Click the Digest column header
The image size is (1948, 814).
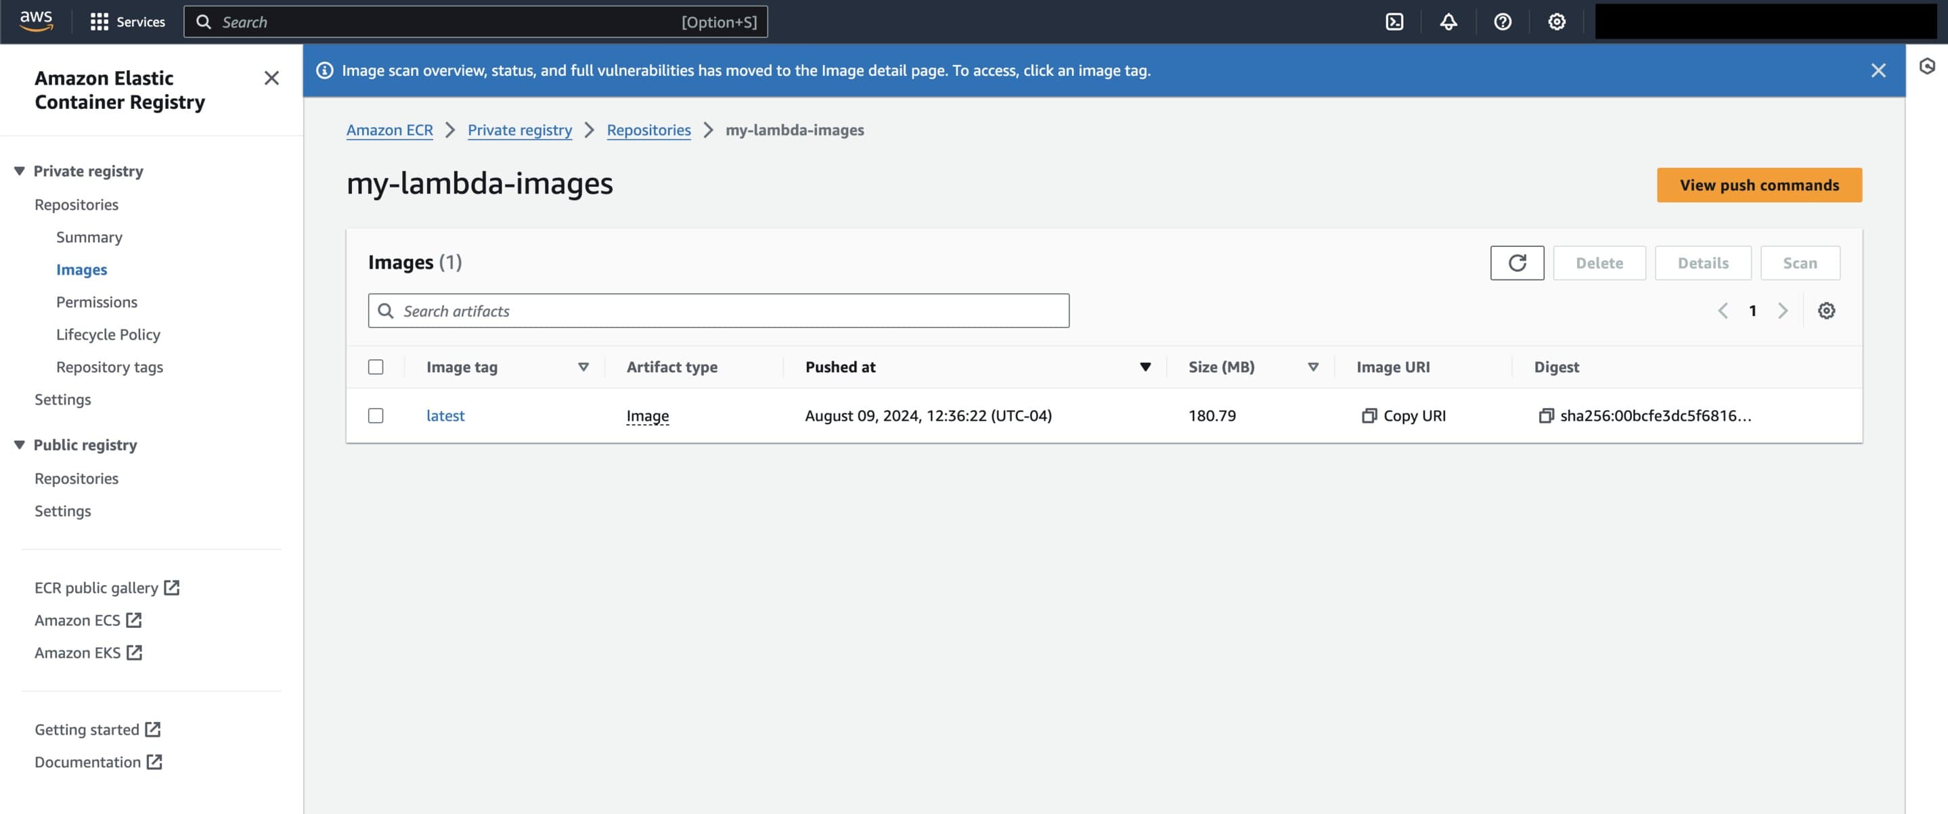pos(1555,367)
